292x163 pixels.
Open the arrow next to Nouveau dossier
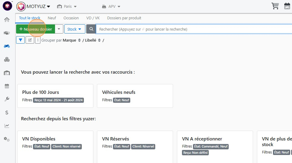(59, 29)
